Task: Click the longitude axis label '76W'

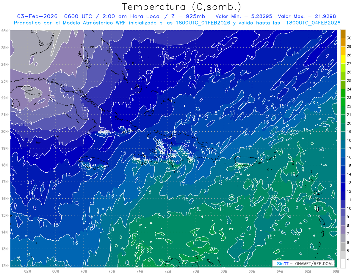Action: click(112, 271)
